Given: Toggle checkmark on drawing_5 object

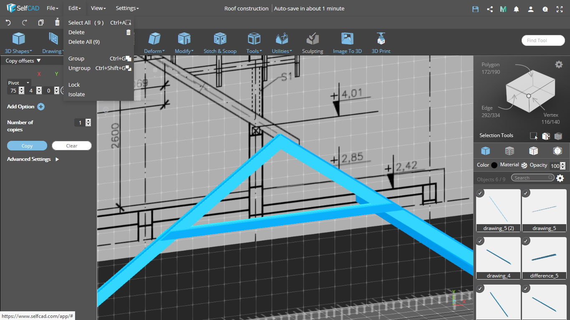Looking at the screenshot, I should pyautogui.click(x=526, y=193).
